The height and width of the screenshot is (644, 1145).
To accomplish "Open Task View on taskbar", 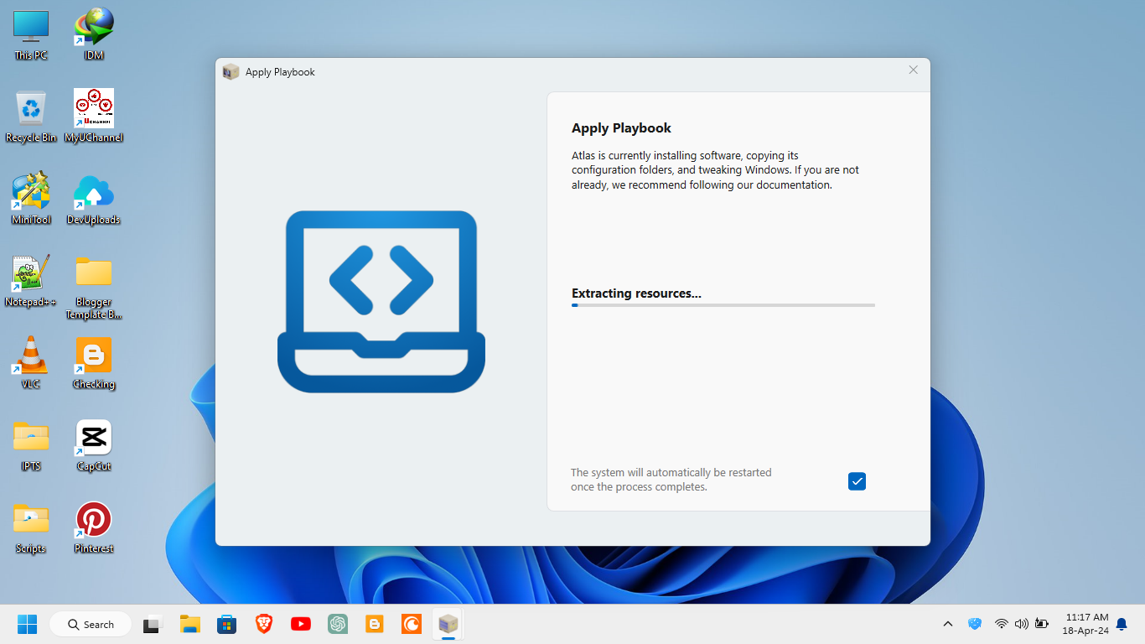I will click(x=152, y=624).
